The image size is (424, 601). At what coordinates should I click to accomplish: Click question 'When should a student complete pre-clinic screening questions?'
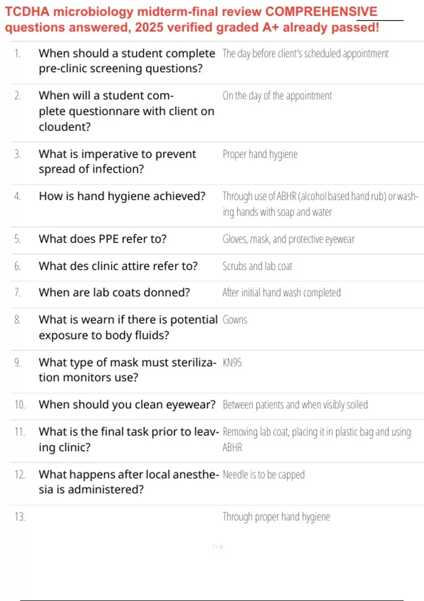pos(126,61)
